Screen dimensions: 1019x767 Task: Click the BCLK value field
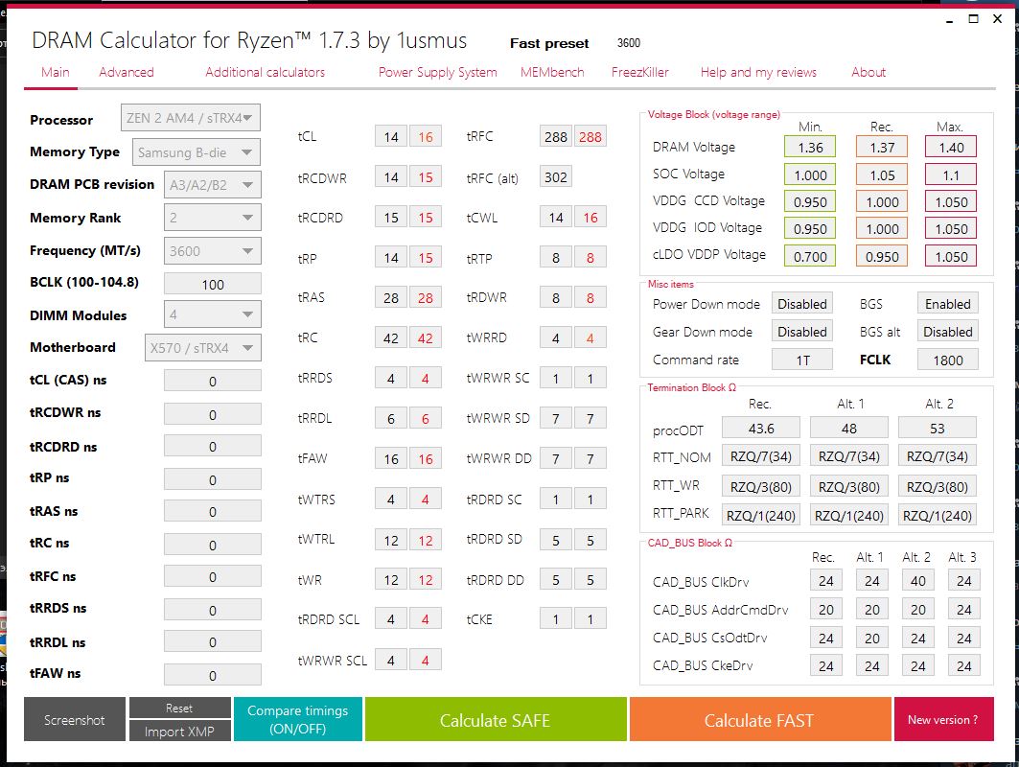pyautogui.click(x=213, y=284)
